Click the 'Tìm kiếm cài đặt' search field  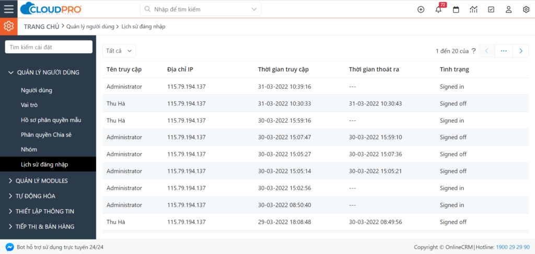tap(49, 47)
